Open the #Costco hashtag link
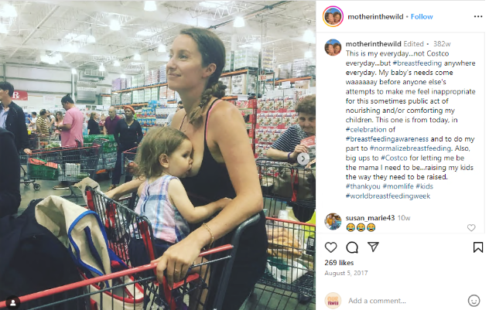Screen dimensions: 489x310 (x=394, y=158)
